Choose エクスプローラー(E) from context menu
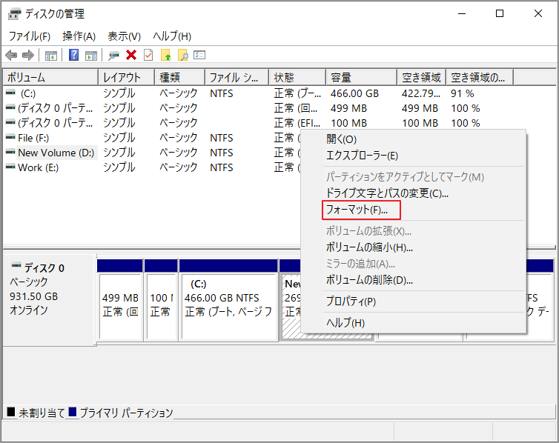 coord(414,156)
